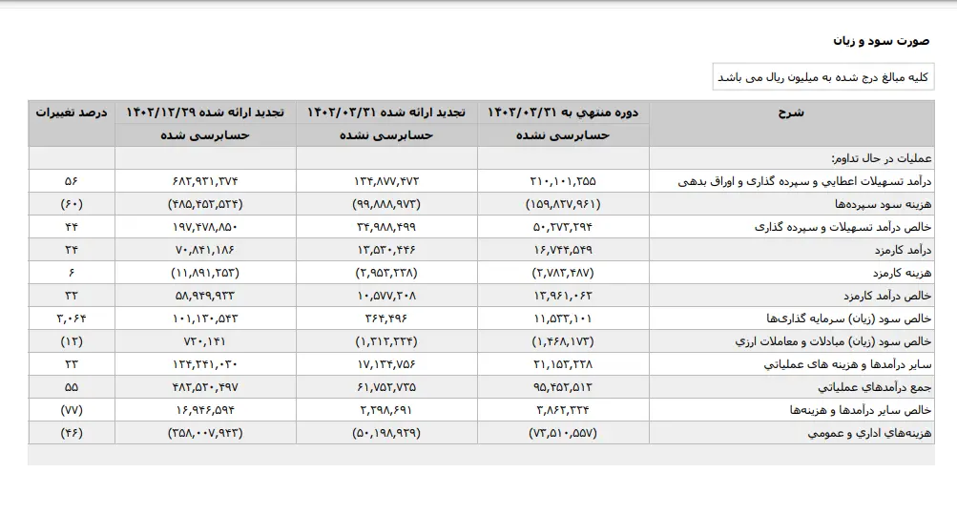Select the 'شرح' column header
The height and width of the screenshot is (514, 957).
point(791,113)
